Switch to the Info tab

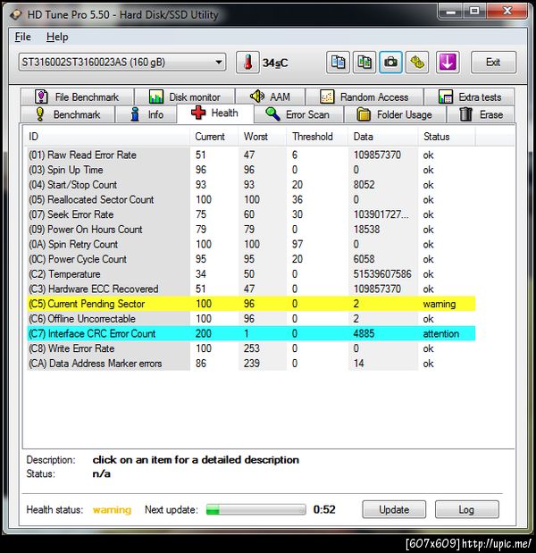click(147, 114)
